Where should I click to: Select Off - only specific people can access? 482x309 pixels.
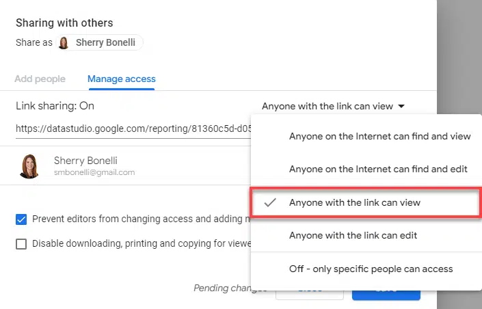pyautogui.click(x=371, y=269)
